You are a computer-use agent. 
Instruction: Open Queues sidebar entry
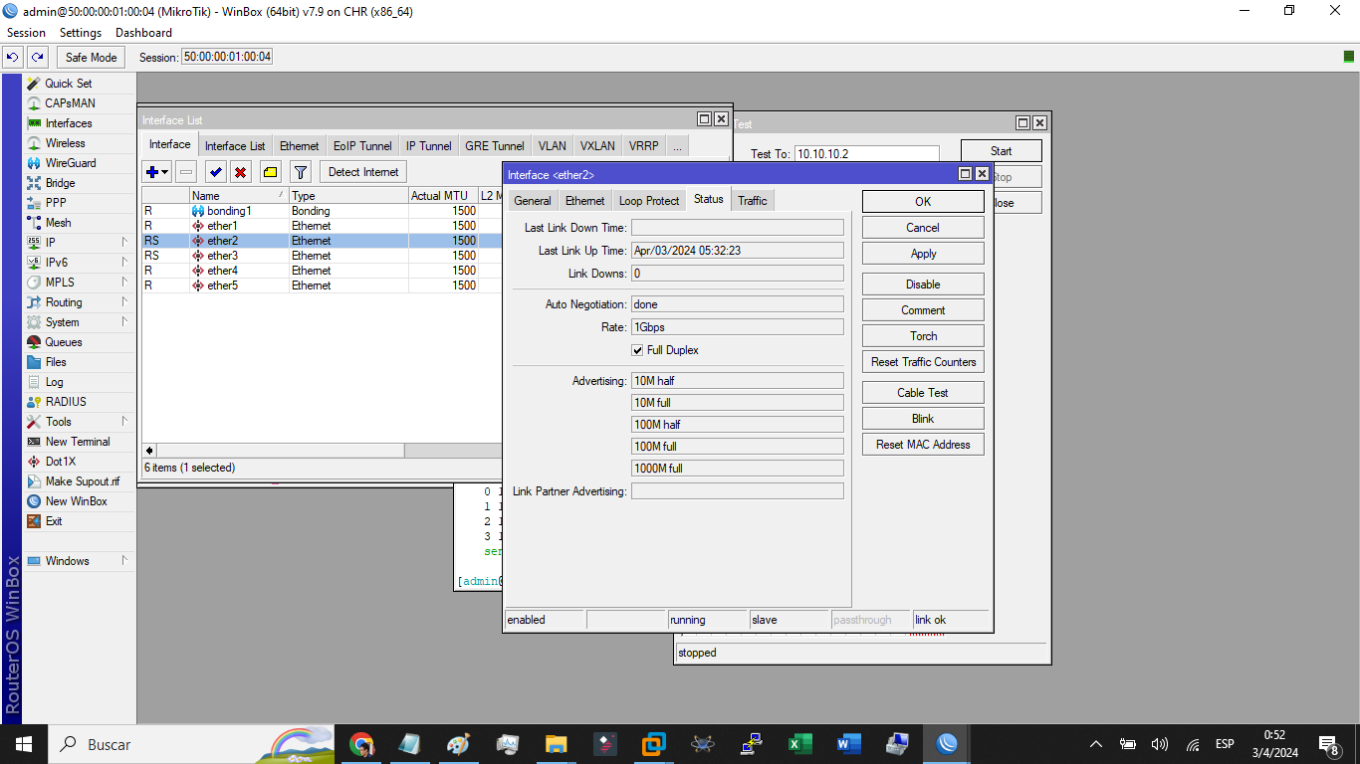pos(63,342)
